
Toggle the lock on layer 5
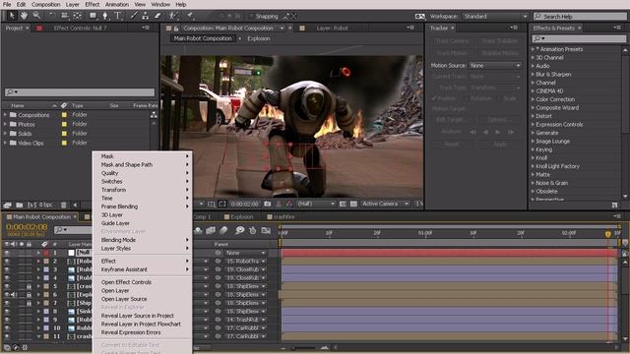click(x=29, y=286)
